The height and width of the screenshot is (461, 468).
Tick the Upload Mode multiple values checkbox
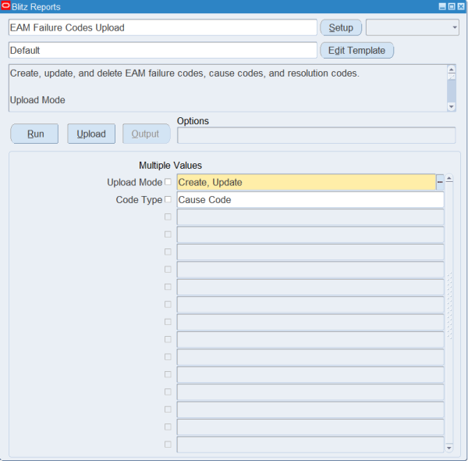click(x=168, y=182)
